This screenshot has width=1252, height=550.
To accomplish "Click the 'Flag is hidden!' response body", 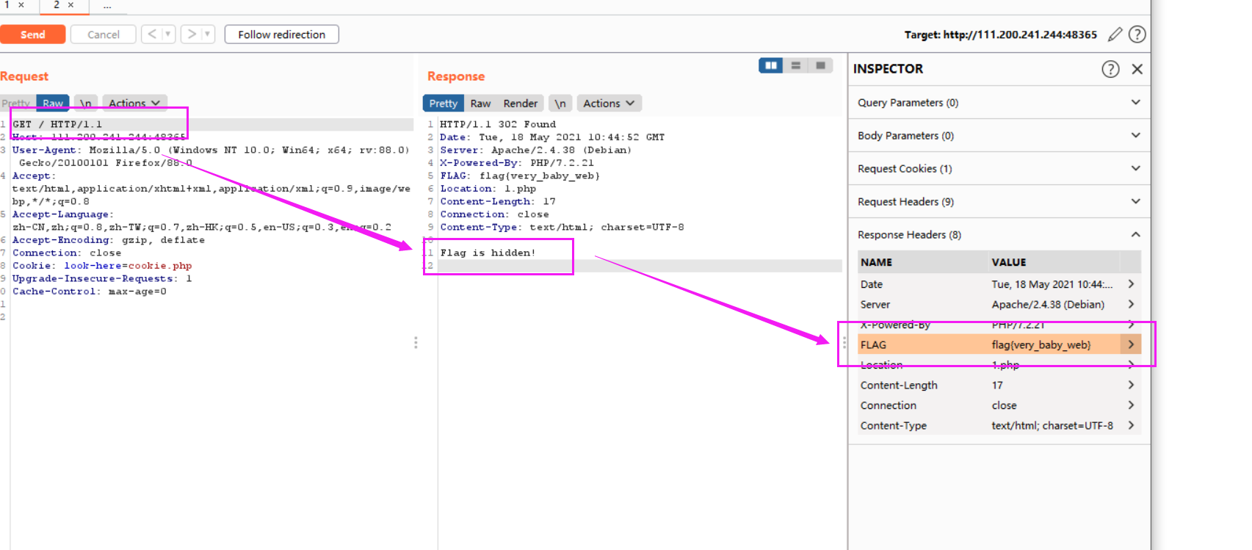I will tap(488, 253).
